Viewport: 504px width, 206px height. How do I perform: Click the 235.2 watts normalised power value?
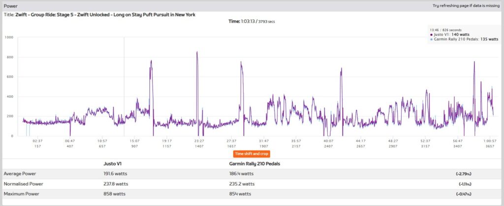(x=242, y=184)
